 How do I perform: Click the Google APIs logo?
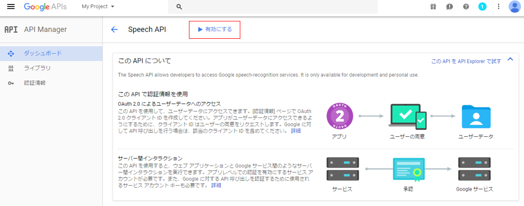[45, 6]
